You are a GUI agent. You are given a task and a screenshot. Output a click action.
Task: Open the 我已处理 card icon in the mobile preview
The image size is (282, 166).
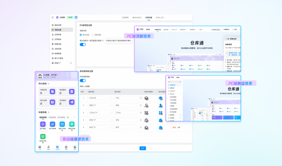coord(52,102)
